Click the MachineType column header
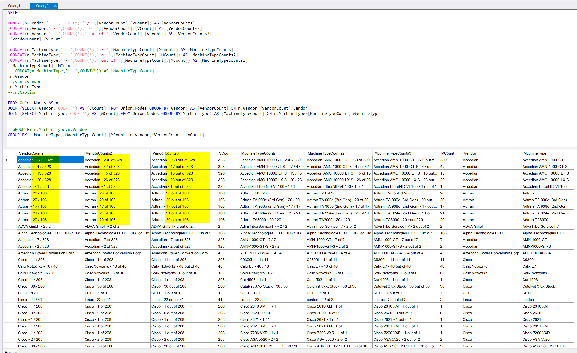 click(535, 153)
